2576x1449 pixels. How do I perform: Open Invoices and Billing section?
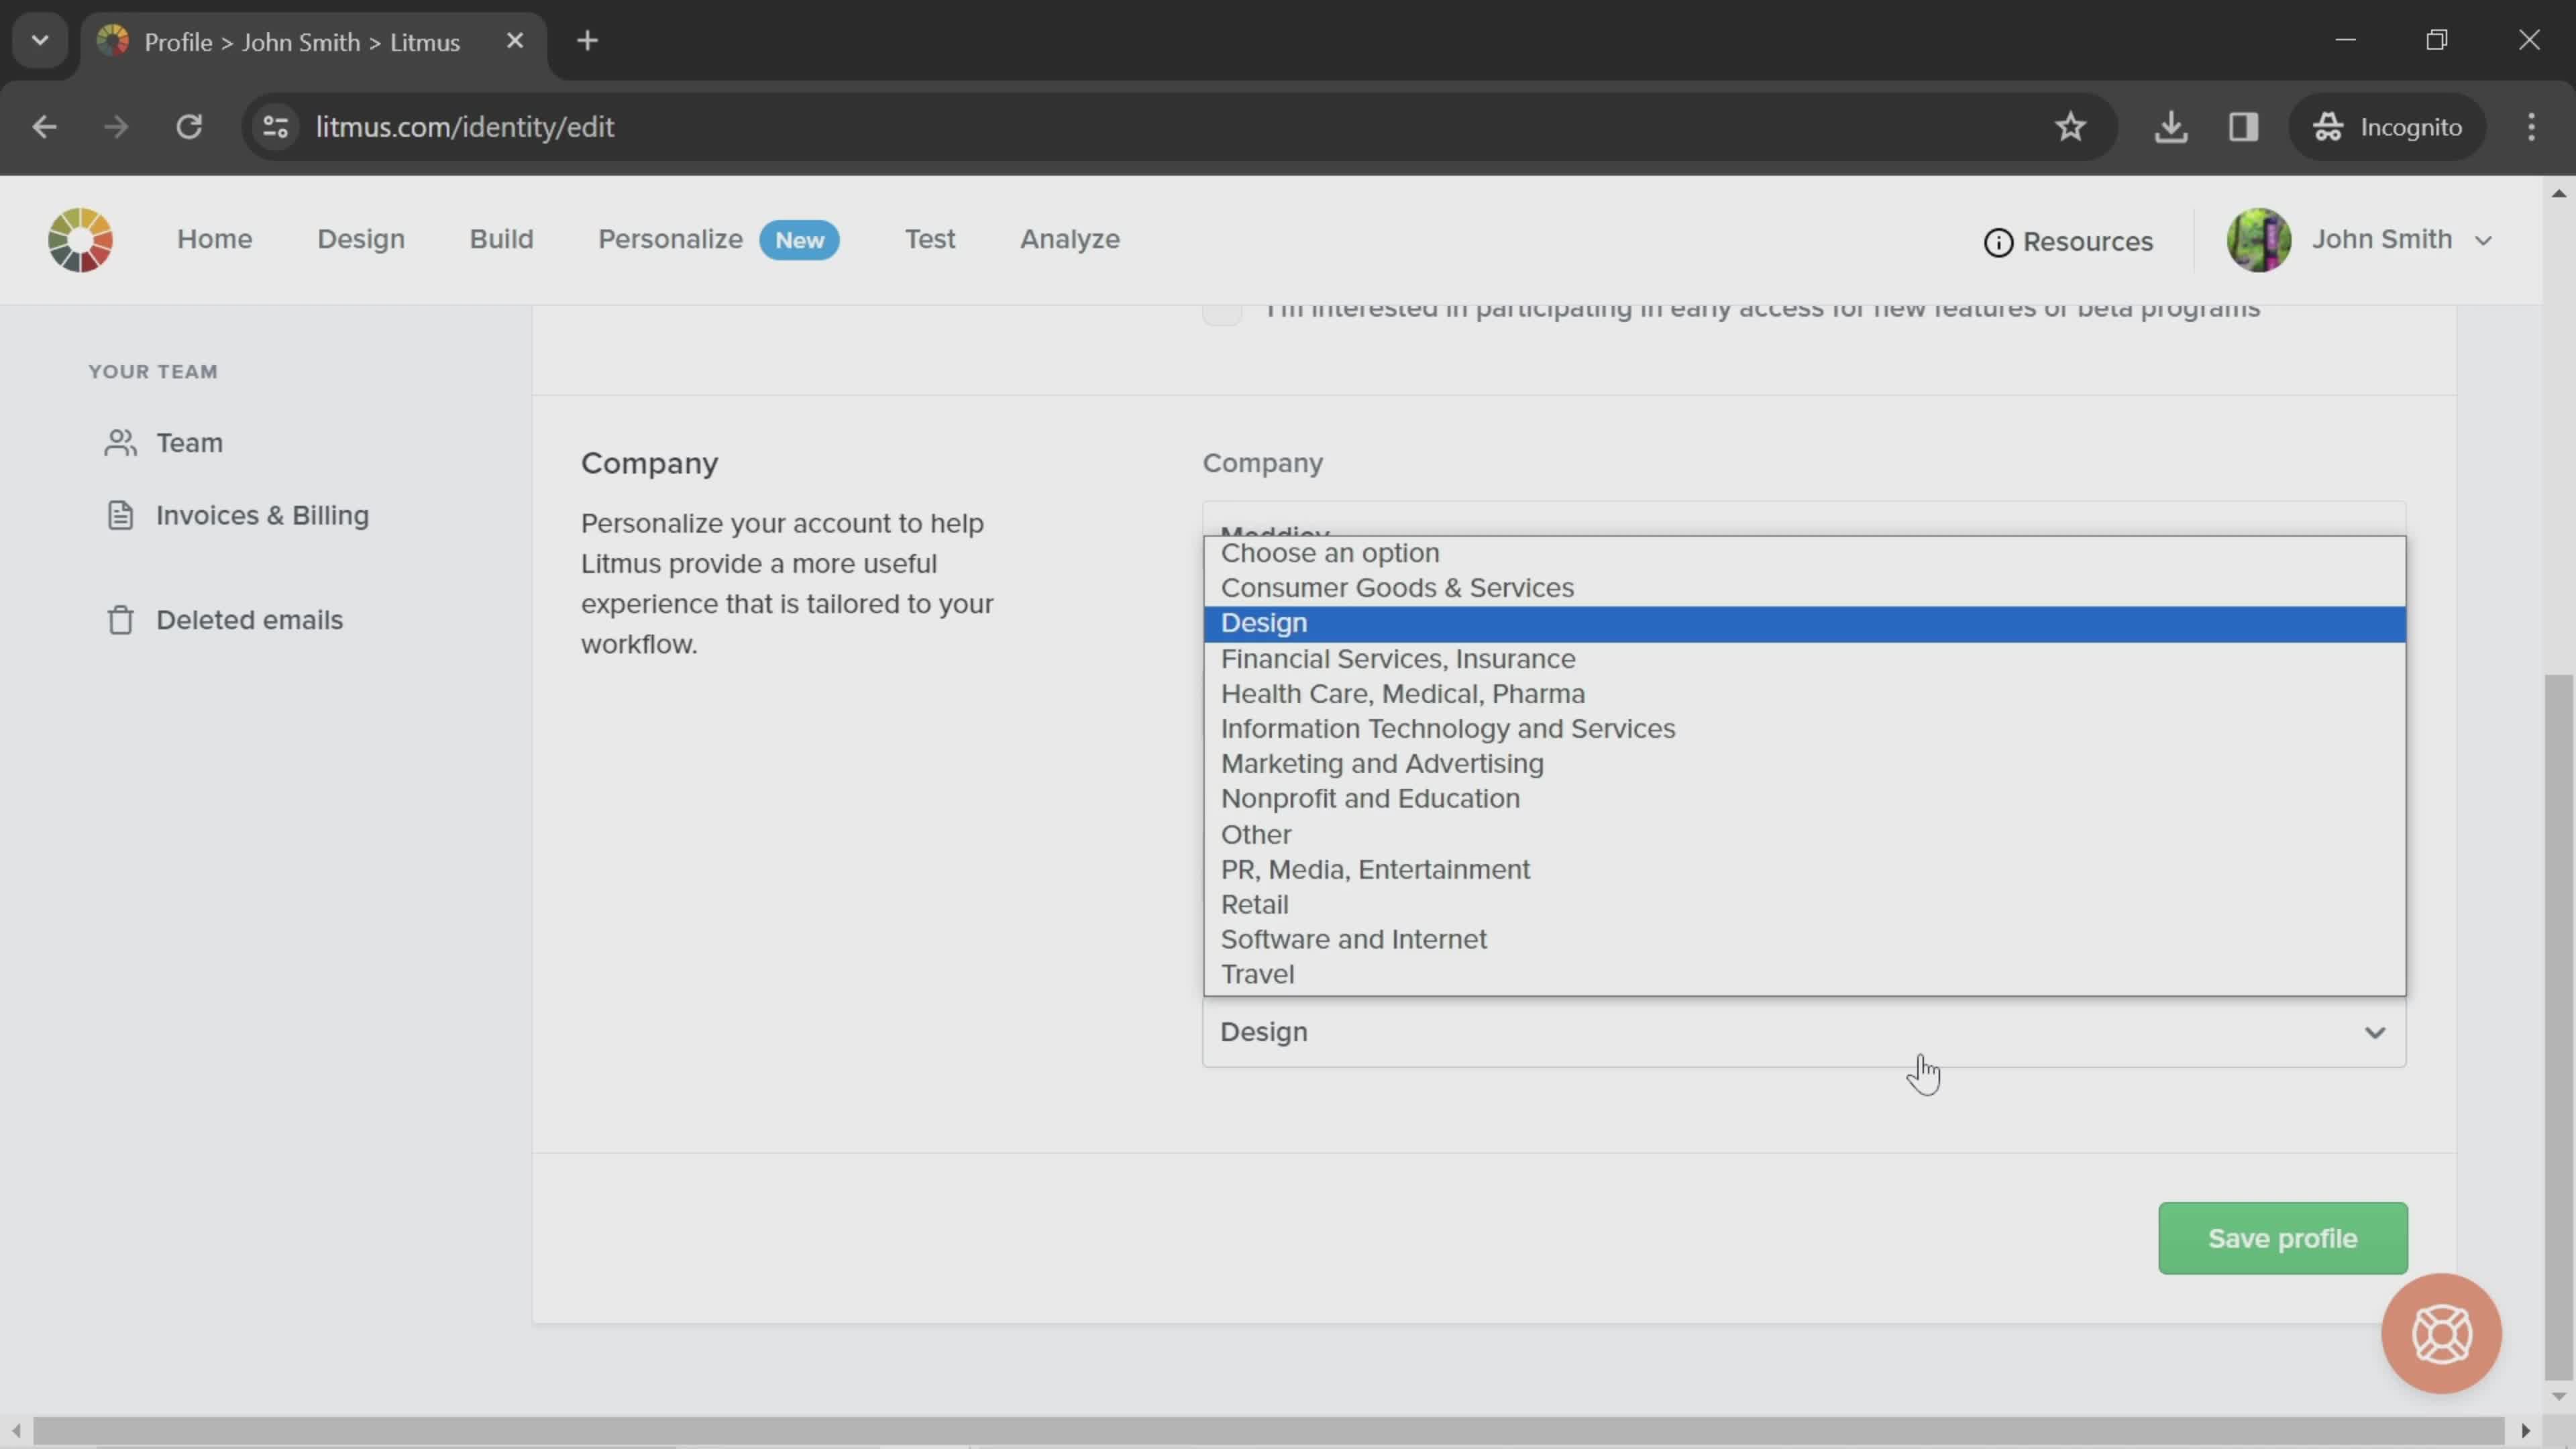262,515
